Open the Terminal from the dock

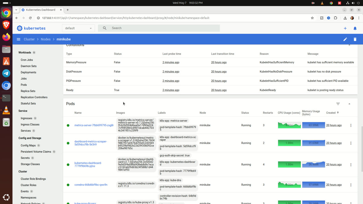(x=6, y=98)
